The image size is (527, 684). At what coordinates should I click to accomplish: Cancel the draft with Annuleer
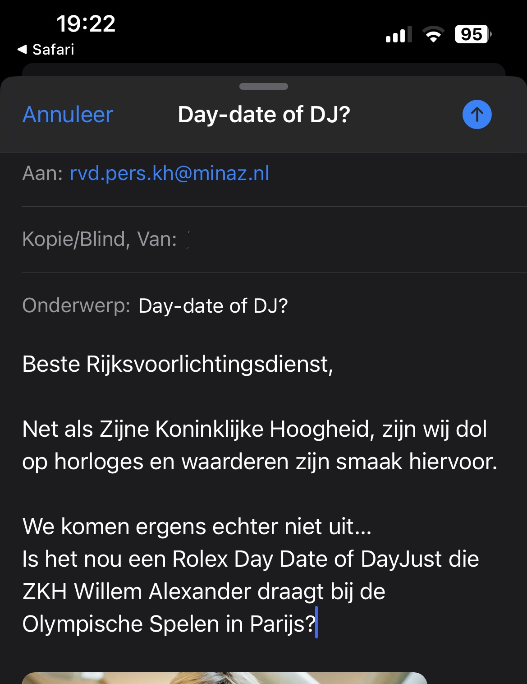click(x=68, y=115)
